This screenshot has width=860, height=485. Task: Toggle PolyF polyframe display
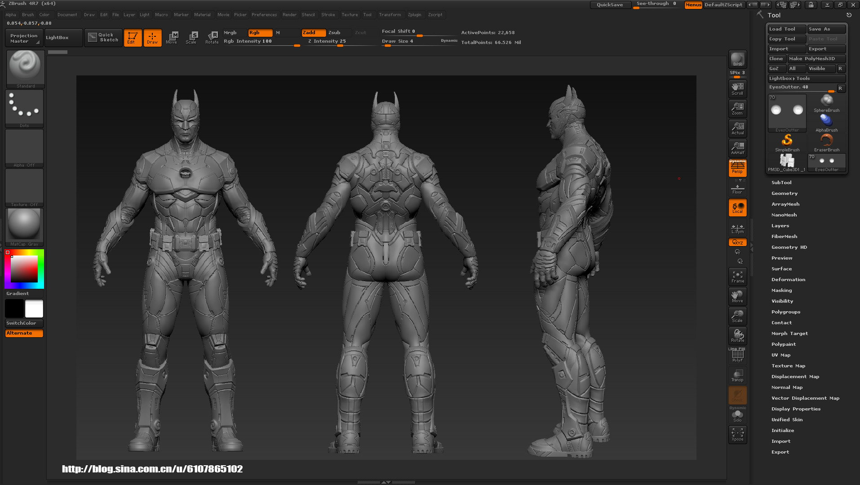point(737,356)
